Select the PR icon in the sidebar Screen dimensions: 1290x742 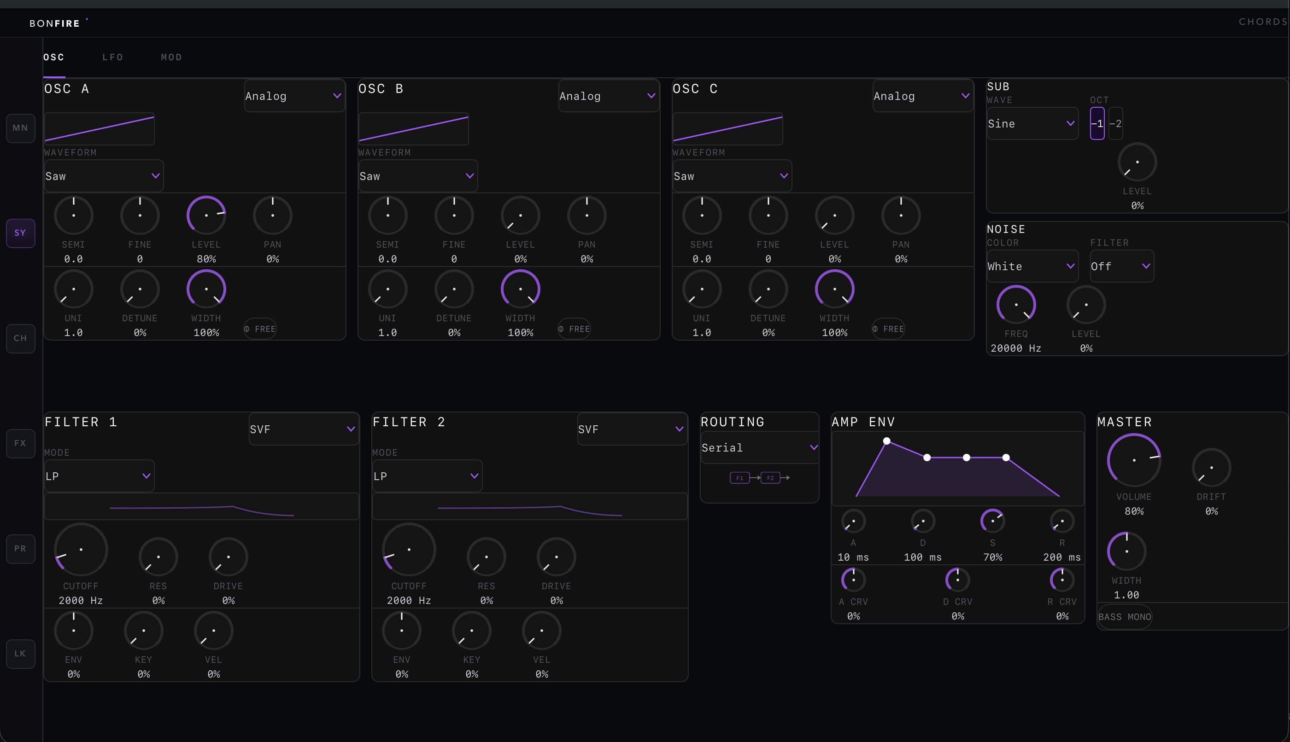coord(20,548)
